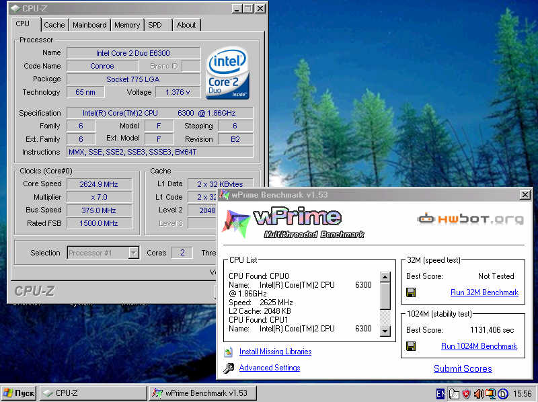
Task: Click Install Missing Libraries link
Action: coord(276,352)
